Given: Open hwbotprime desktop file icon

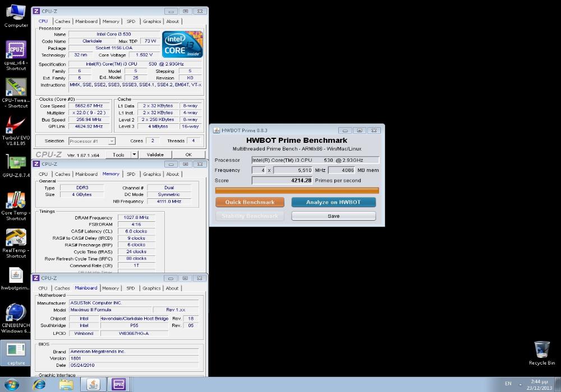Looking at the screenshot, I should [16, 279].
